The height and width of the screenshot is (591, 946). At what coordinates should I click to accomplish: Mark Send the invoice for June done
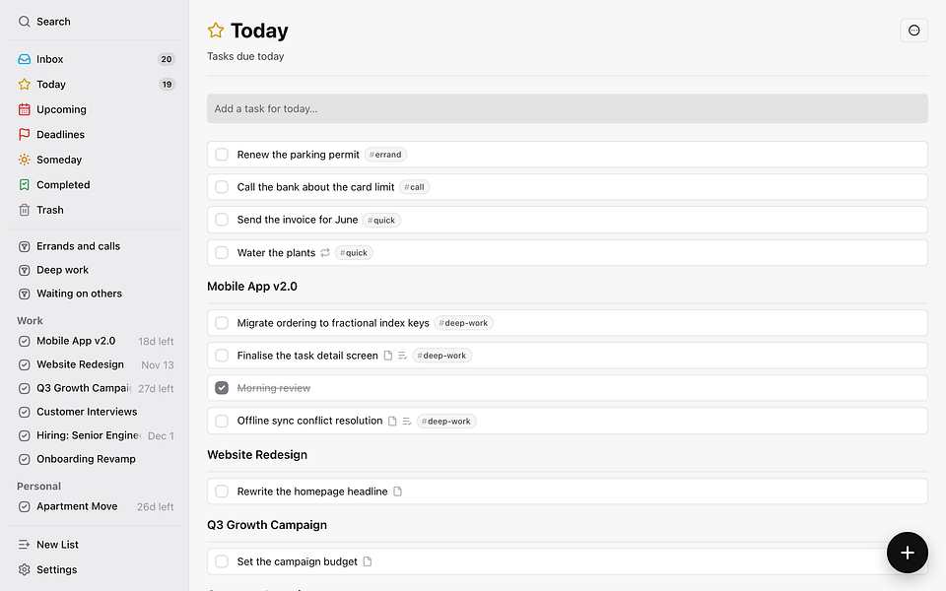[x=222, y=220]
